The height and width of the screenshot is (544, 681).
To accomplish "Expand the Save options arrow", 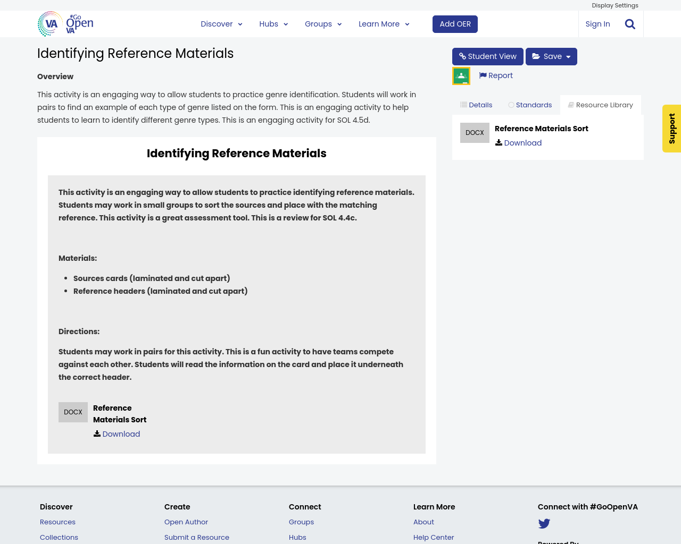I will click(x=567, y=55).
